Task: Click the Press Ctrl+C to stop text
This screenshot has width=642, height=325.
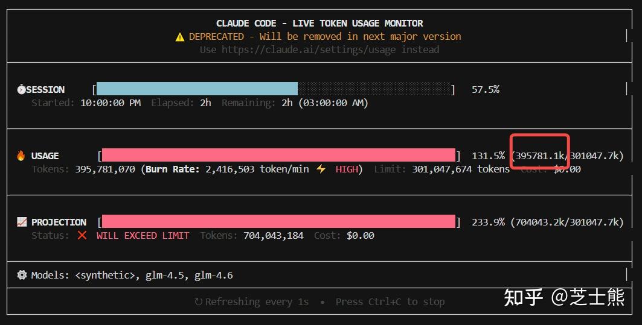Action: [390, 302]
